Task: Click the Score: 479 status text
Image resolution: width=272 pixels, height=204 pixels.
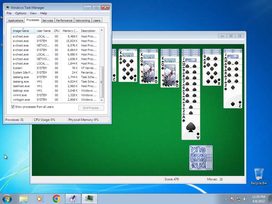Action: (x=172, y=179)
